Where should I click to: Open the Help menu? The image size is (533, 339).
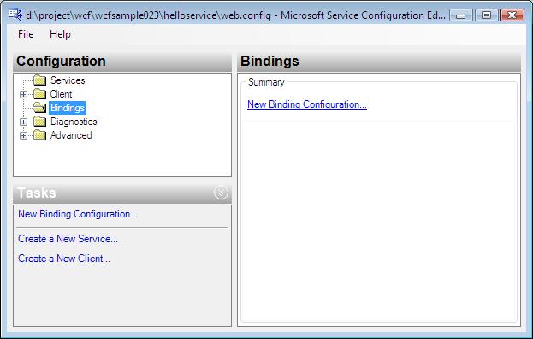tap(60, 34)
